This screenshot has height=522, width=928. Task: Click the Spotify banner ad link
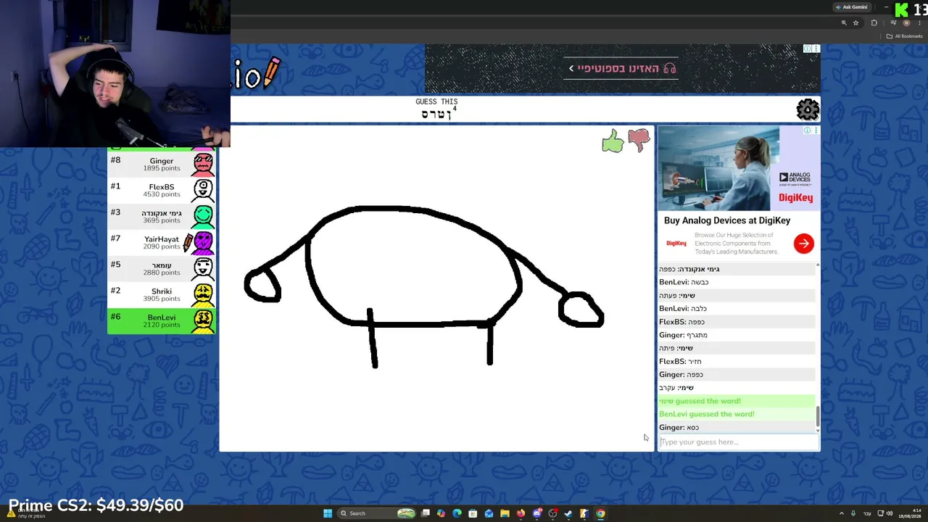[x=622, y=69]
